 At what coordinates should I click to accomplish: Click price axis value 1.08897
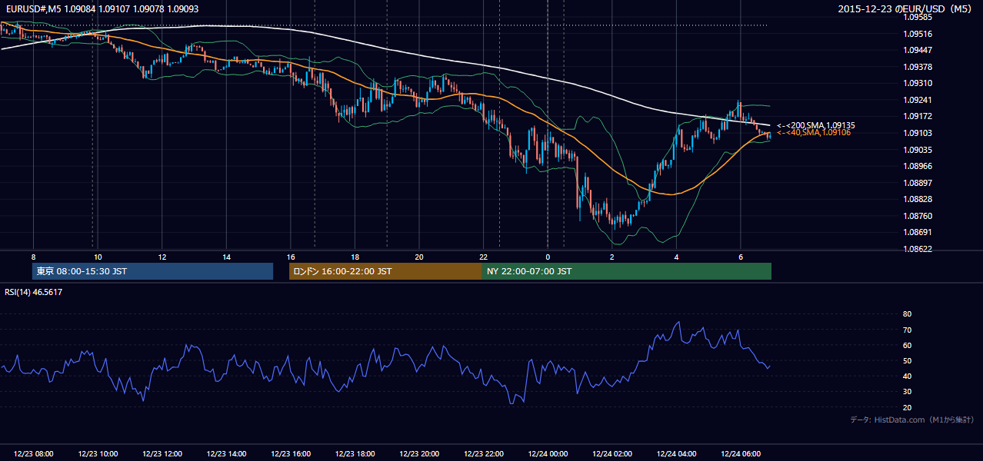(x=918, y=183)
